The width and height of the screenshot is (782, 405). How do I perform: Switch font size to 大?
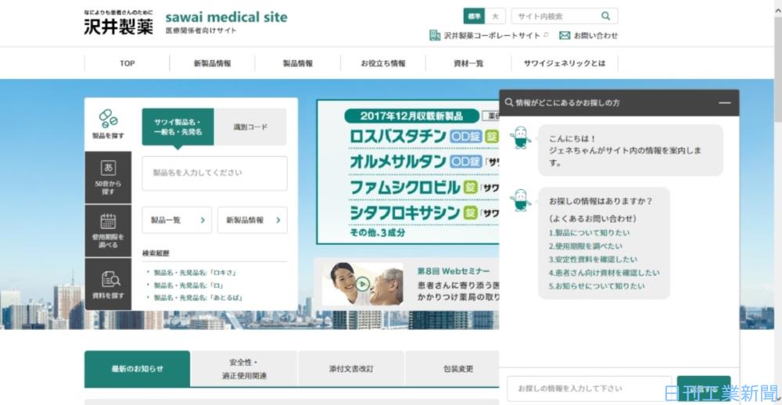click(495, 16)
